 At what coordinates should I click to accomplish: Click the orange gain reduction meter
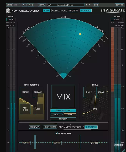tap(112, 60)
